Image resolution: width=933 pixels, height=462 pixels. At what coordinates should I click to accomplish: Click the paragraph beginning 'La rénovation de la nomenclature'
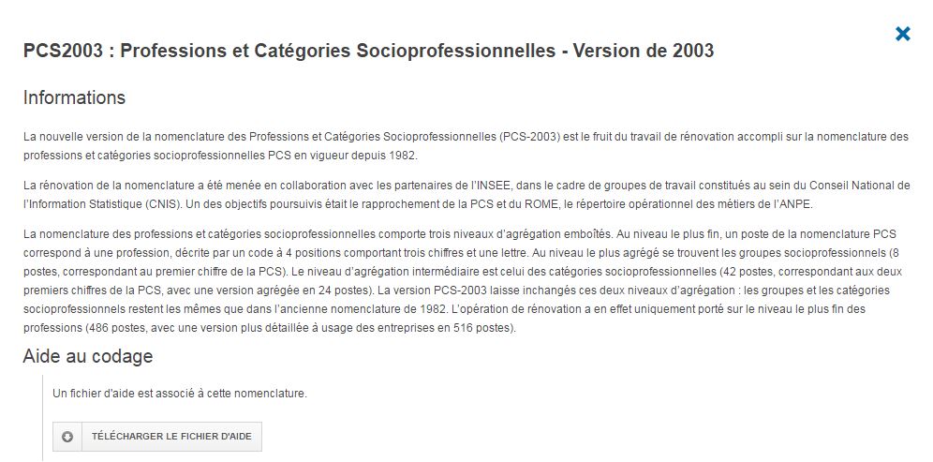[x=466, y=195]
